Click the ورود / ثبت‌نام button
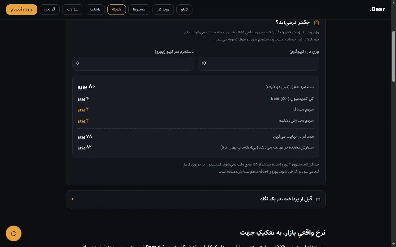The width and height of the screenshot is (396, 247). [x=22, y=10]
